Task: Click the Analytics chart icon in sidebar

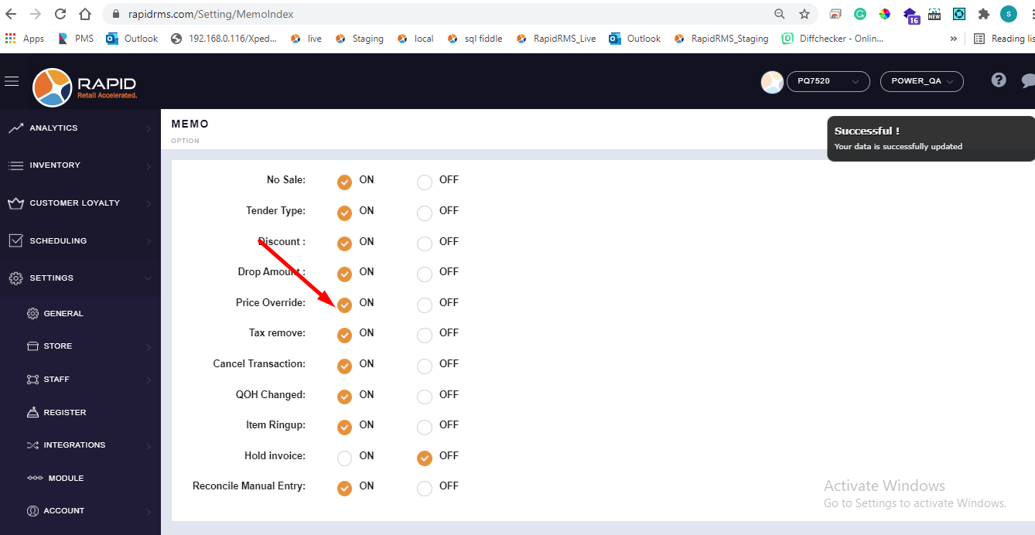Action: [x=17, y=127]
